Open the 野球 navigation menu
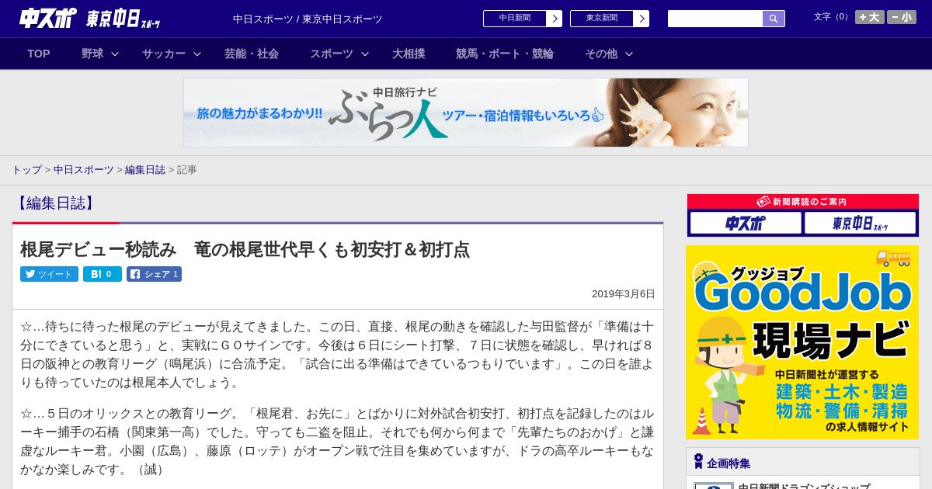 (x=92, y=54)
